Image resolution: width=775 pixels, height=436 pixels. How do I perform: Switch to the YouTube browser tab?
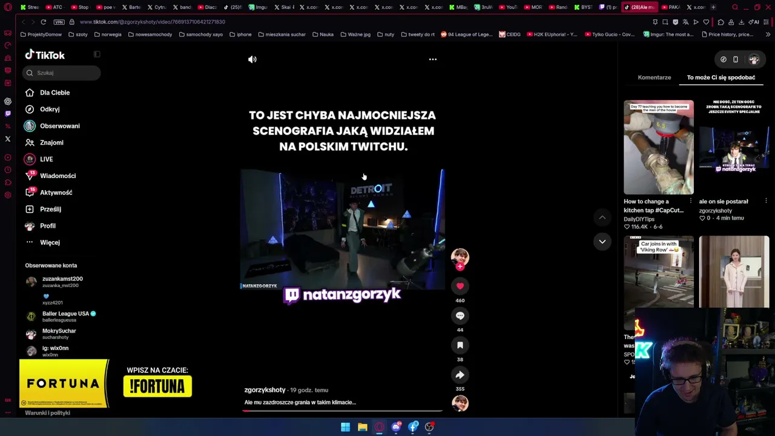(x=508, y=7)
